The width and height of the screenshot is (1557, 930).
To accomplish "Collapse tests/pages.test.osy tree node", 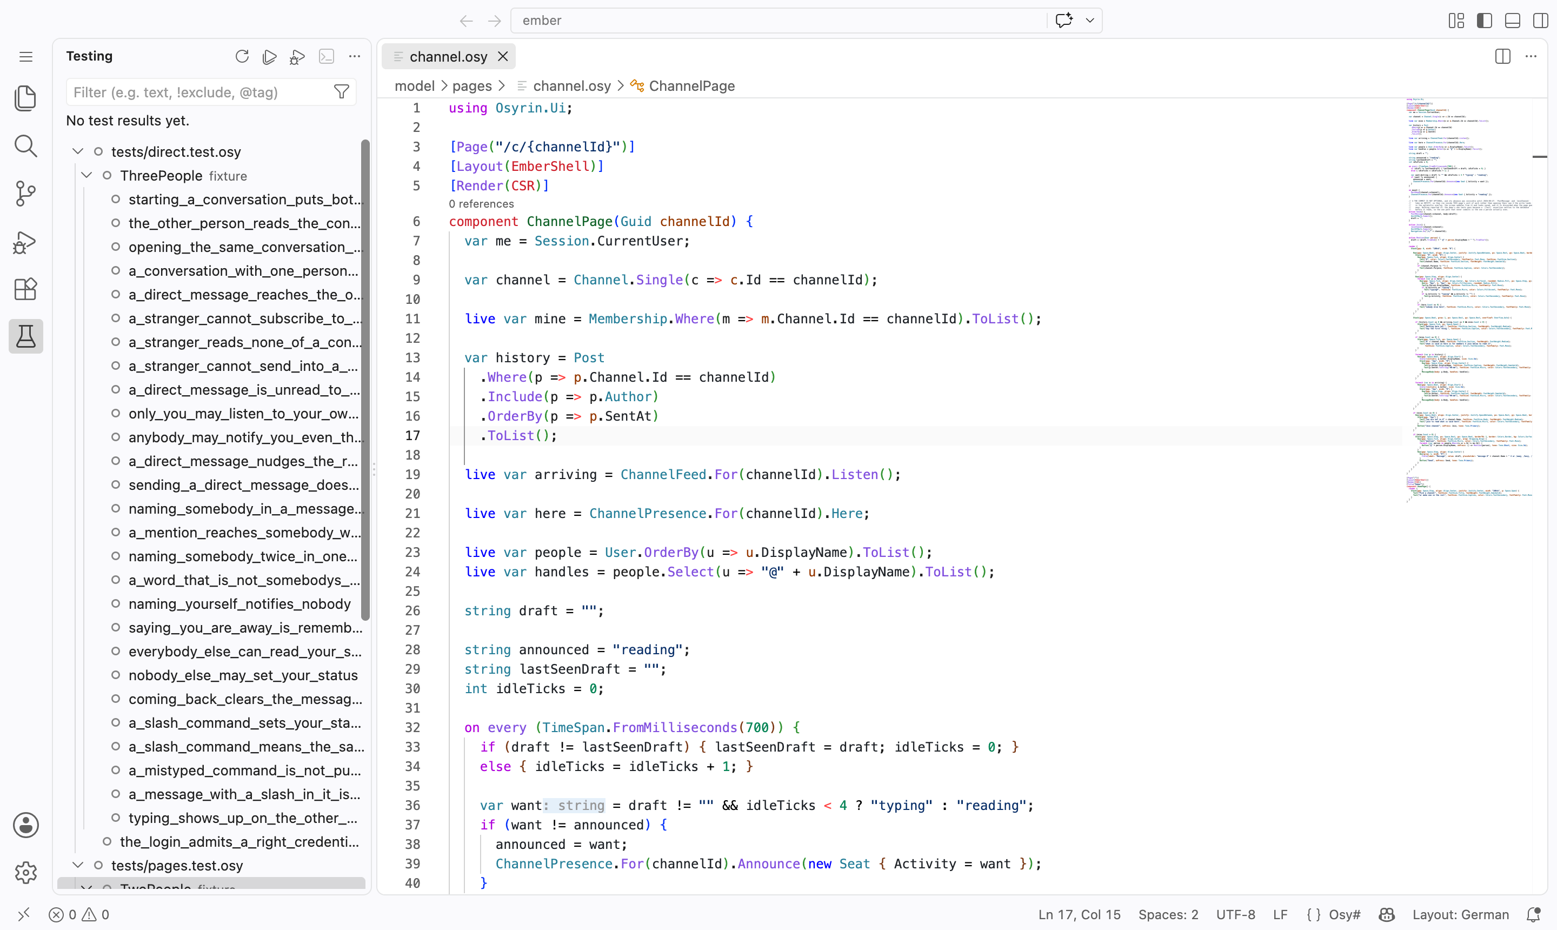I will (x=78, y=865).
